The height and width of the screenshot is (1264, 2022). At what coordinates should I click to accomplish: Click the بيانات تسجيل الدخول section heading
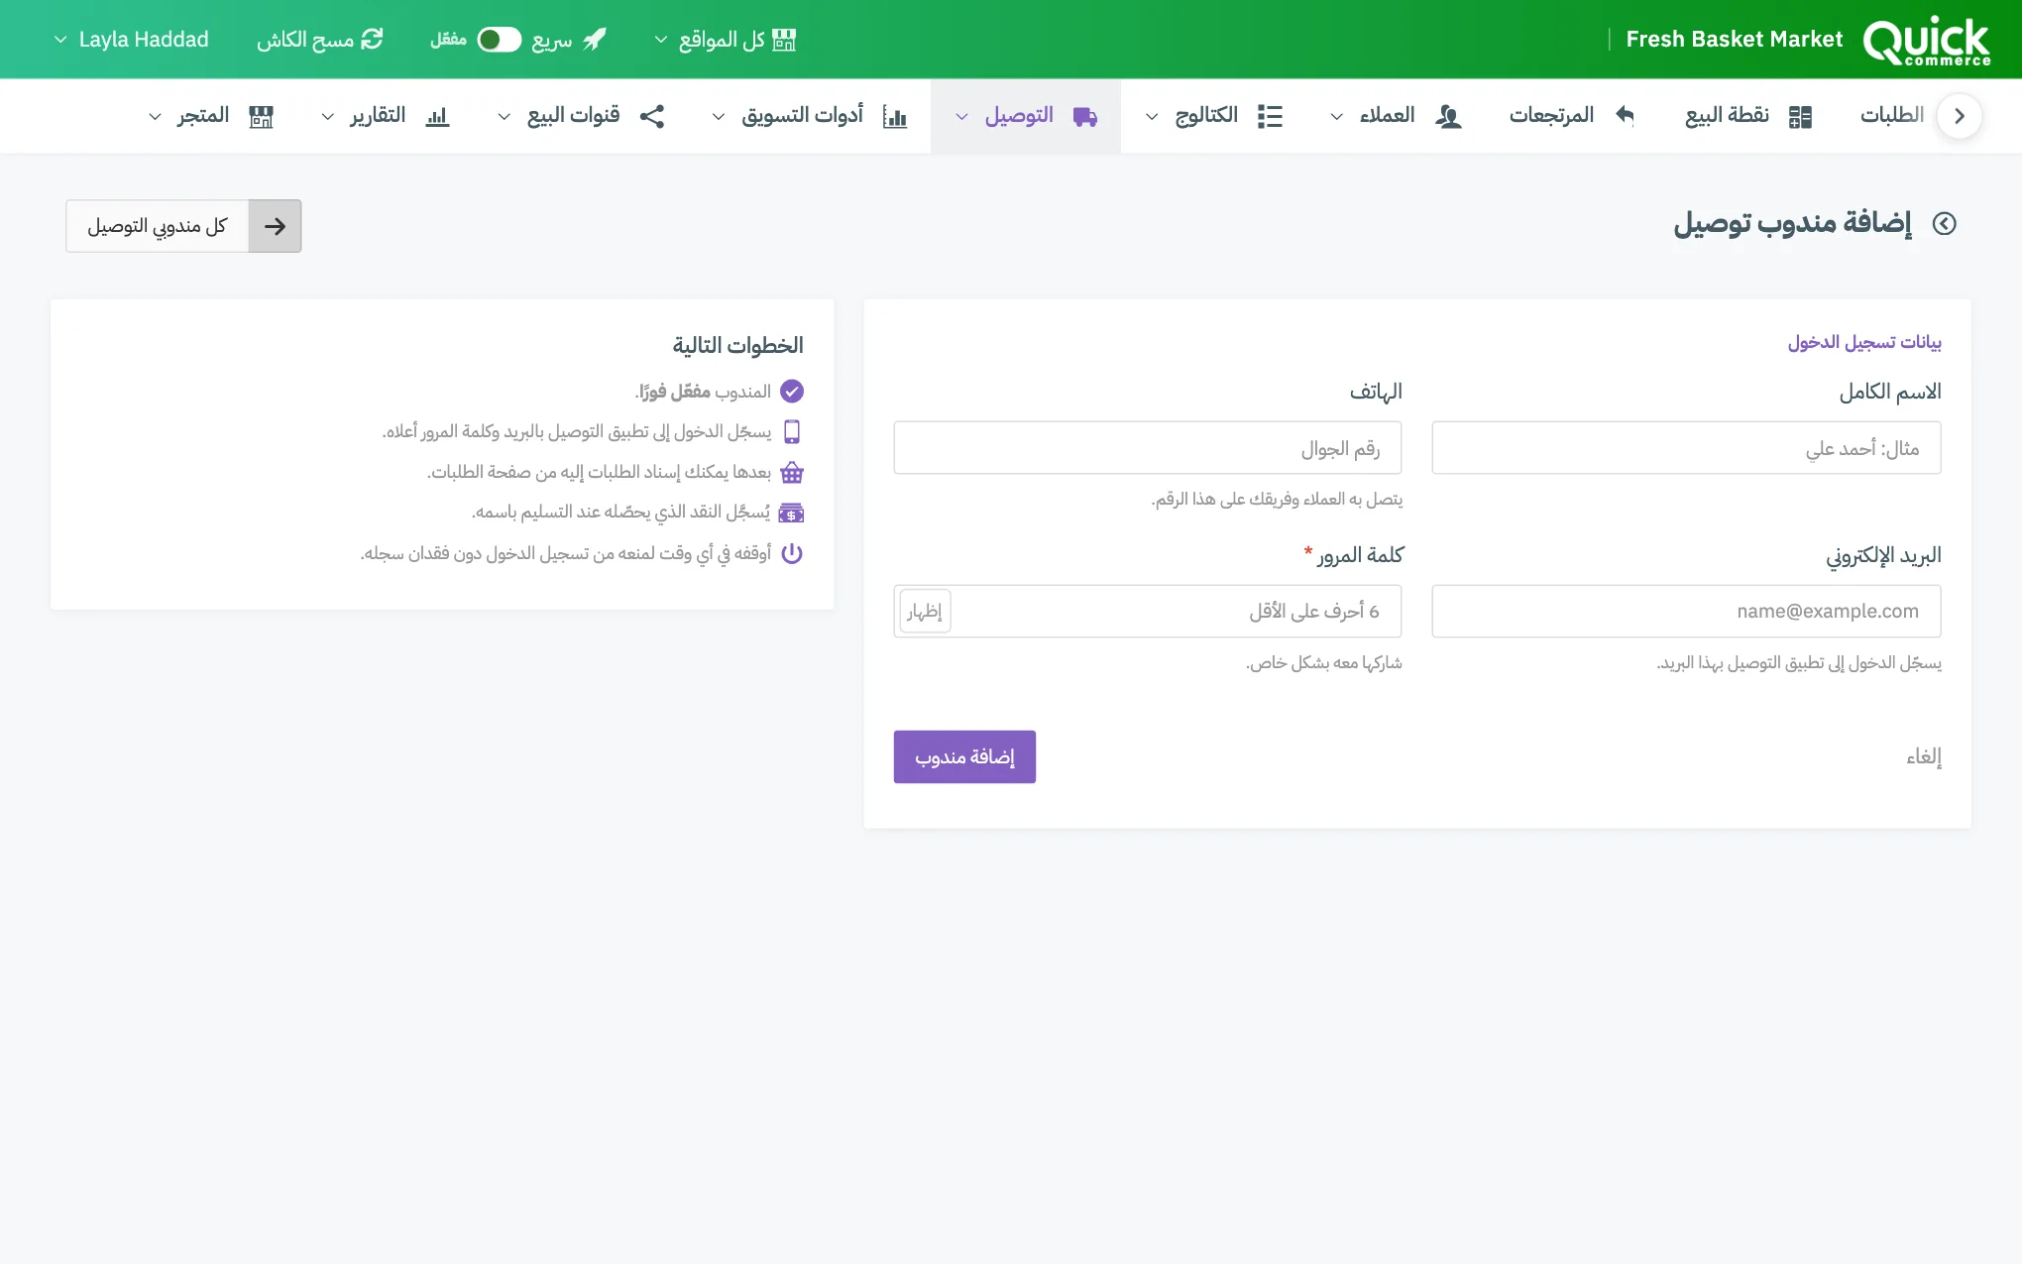(x=1864, y=342)
